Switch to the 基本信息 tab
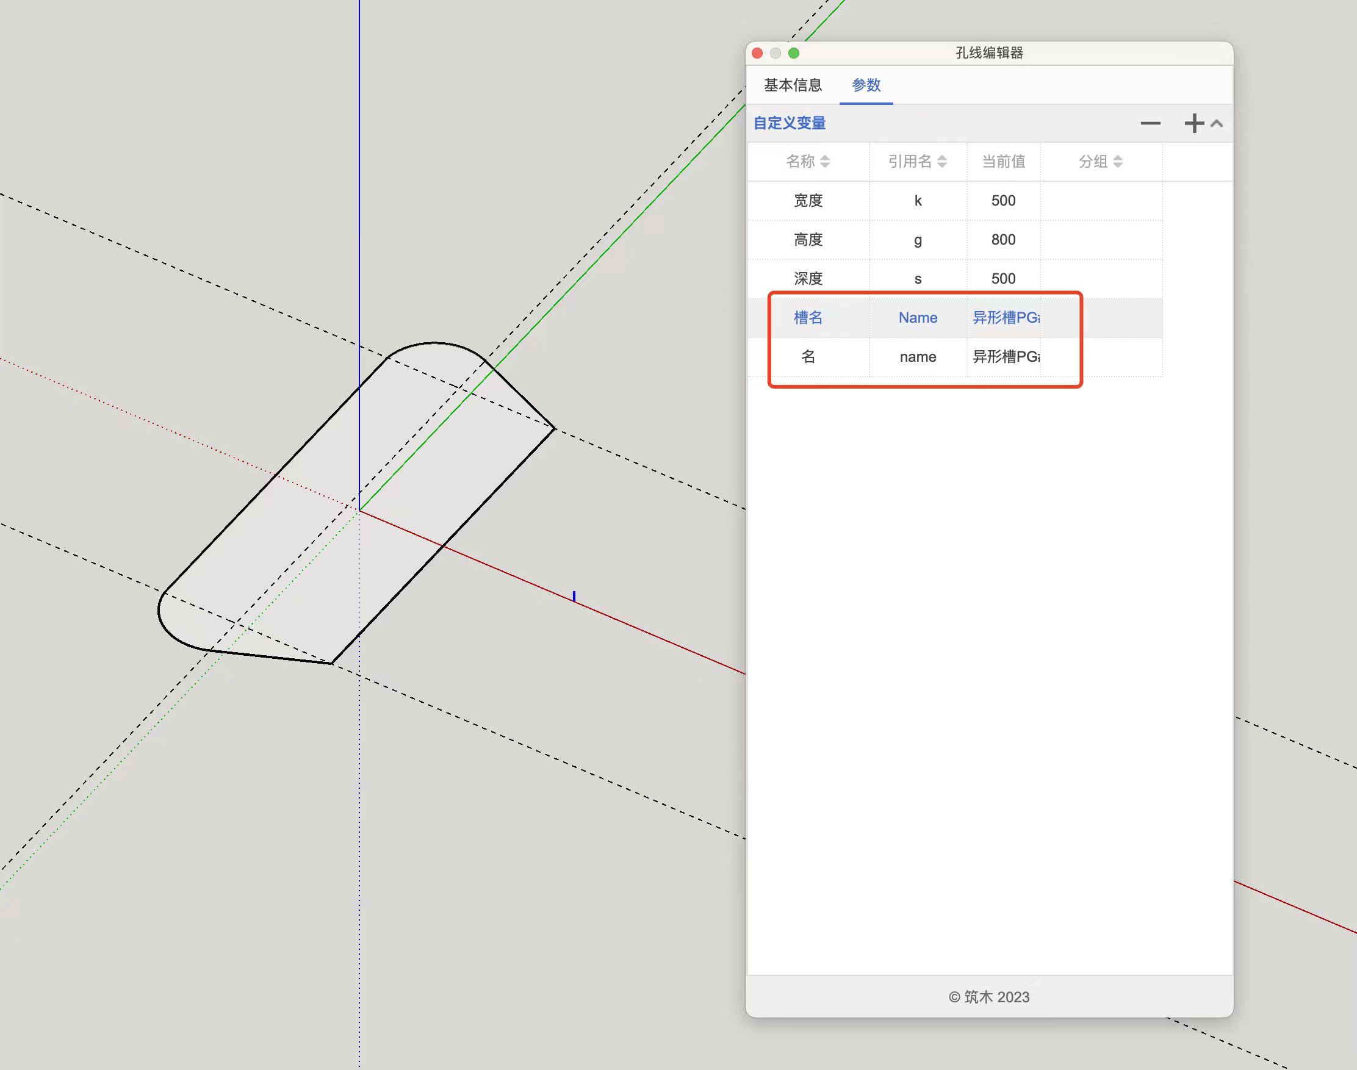The height and width of the screenshot is (1070, 1357). coord(793,85)
